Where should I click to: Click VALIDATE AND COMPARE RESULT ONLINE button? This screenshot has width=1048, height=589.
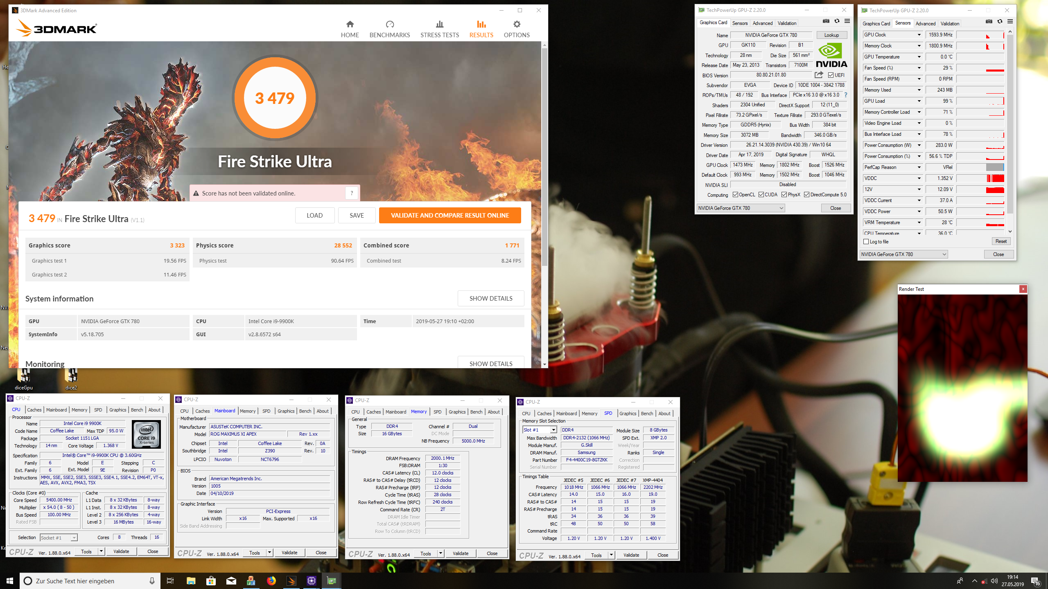coord(450,216)
